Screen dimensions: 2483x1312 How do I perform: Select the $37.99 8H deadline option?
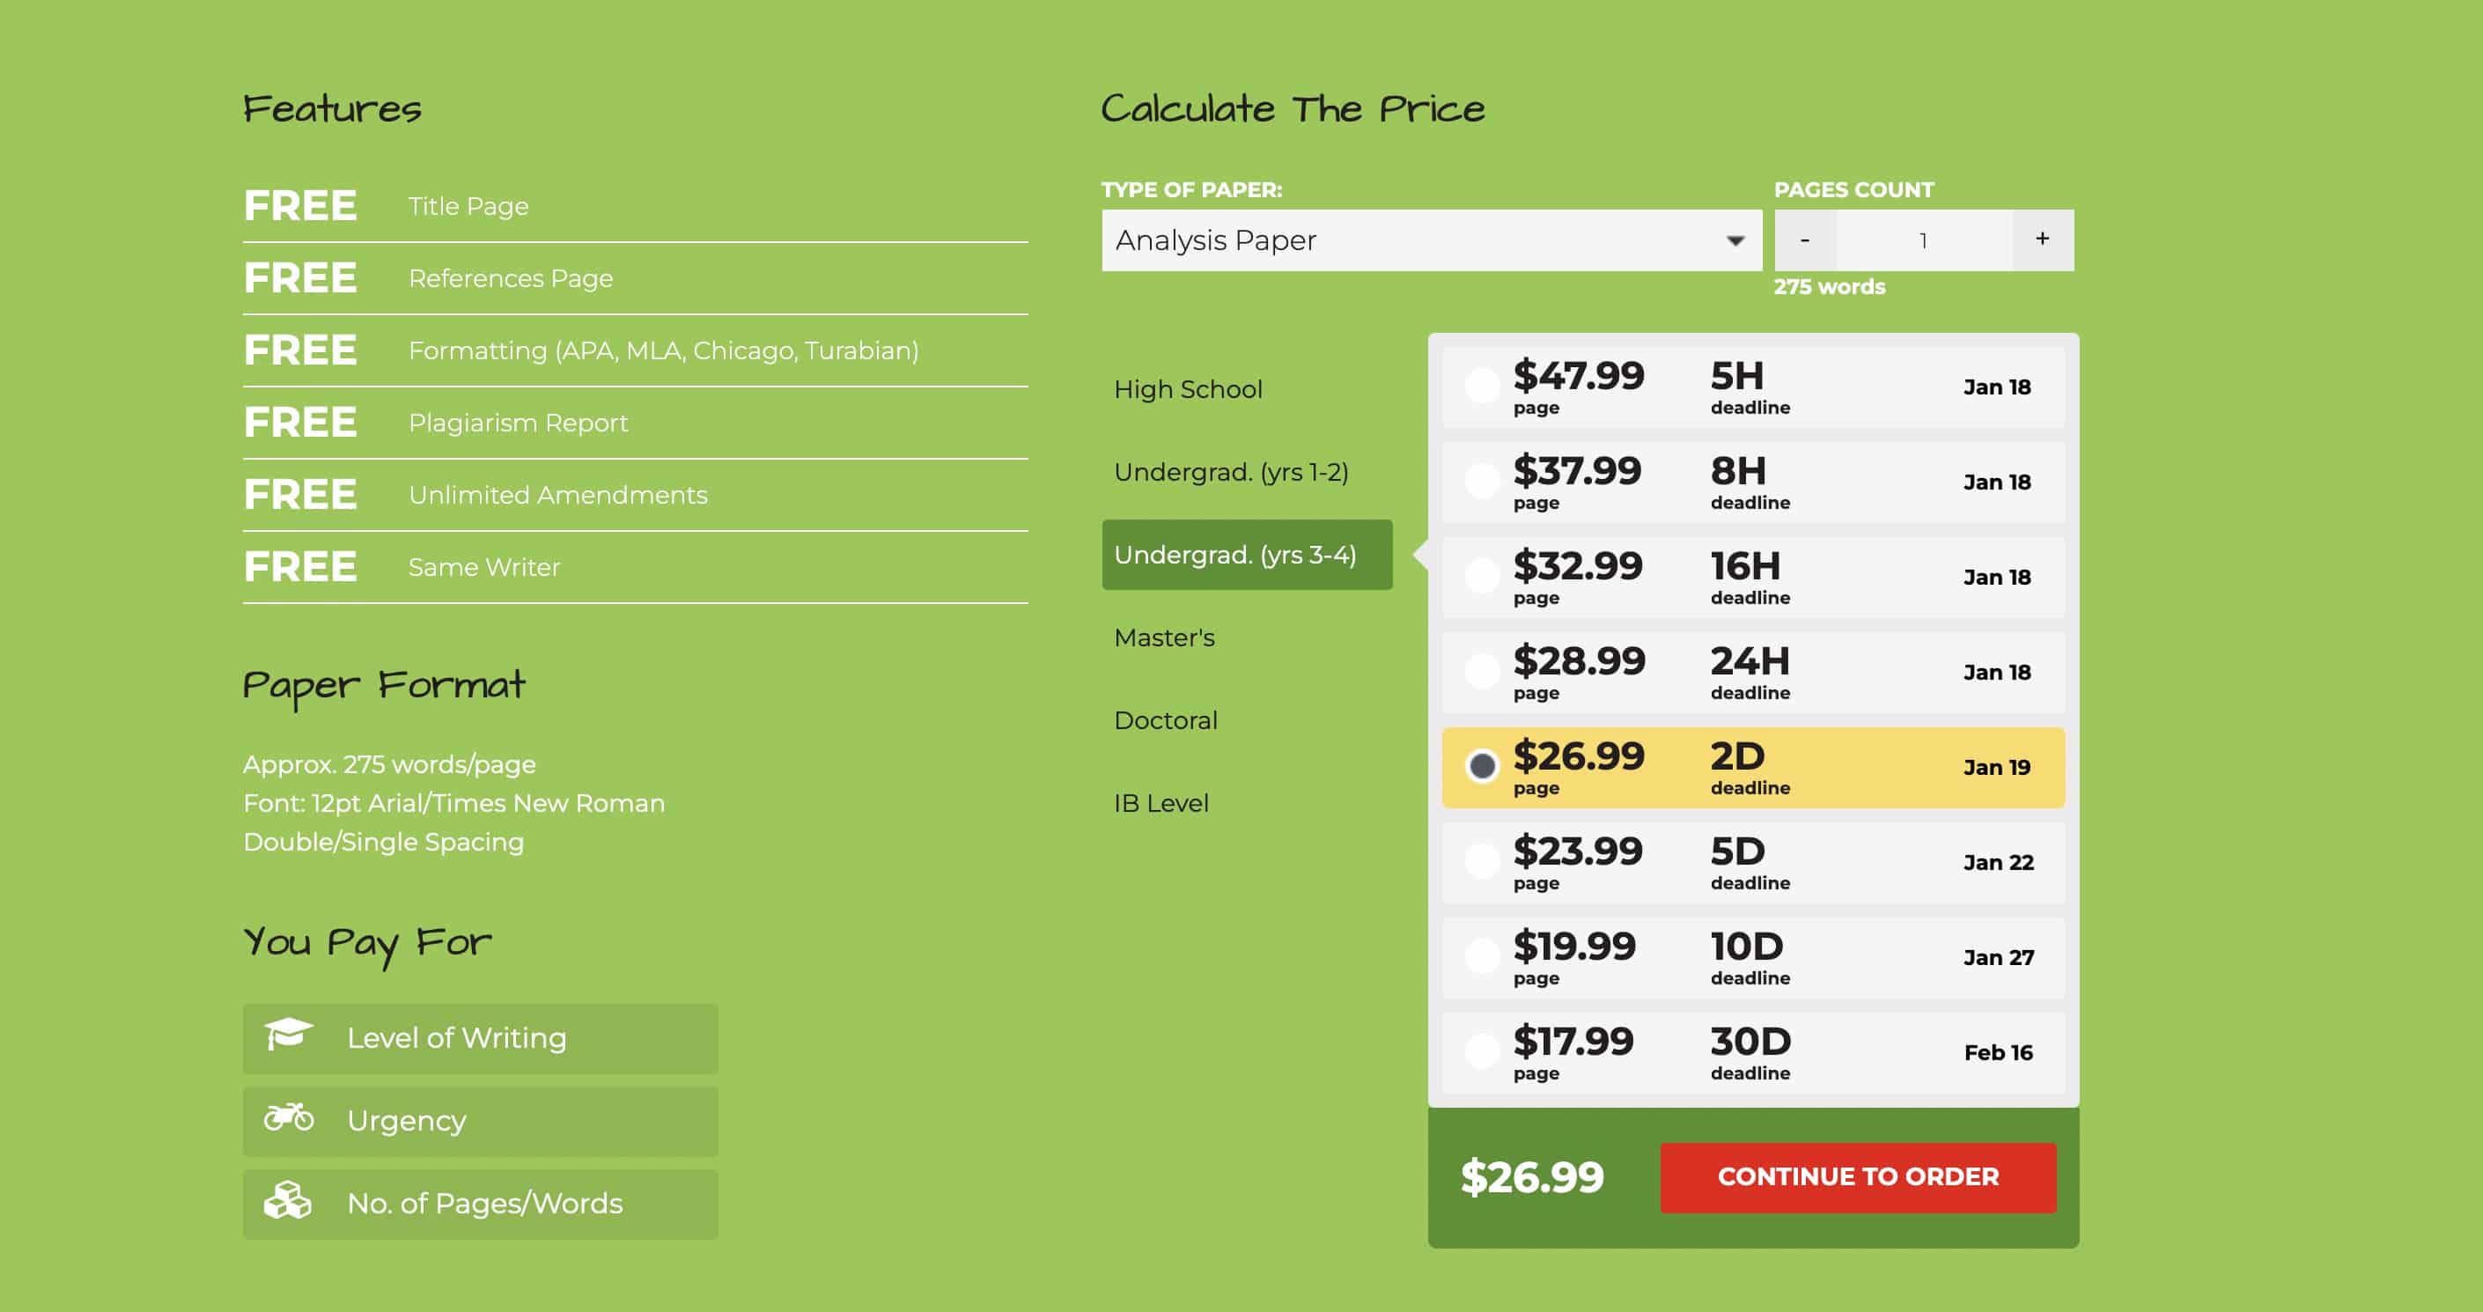point(1482,480)
